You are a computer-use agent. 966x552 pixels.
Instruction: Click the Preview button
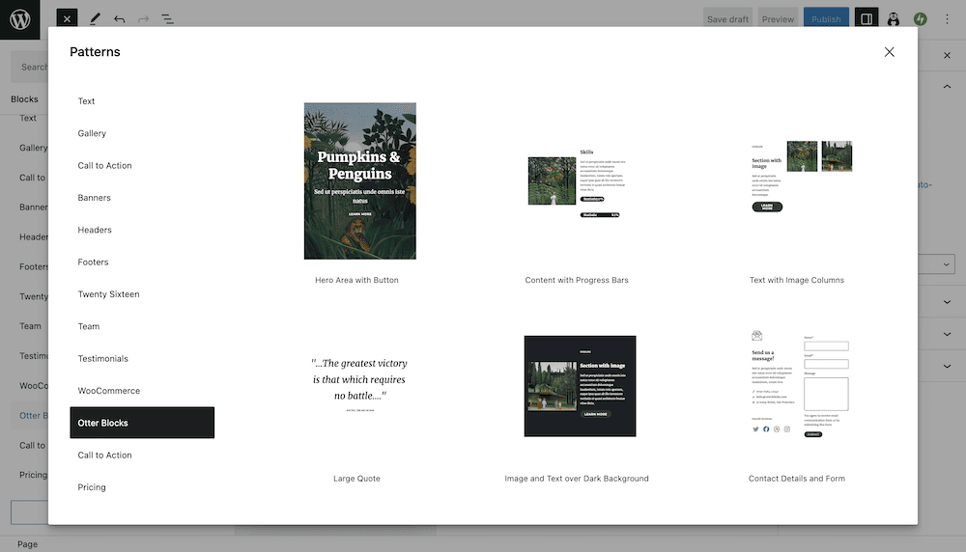tap(778, 19)
